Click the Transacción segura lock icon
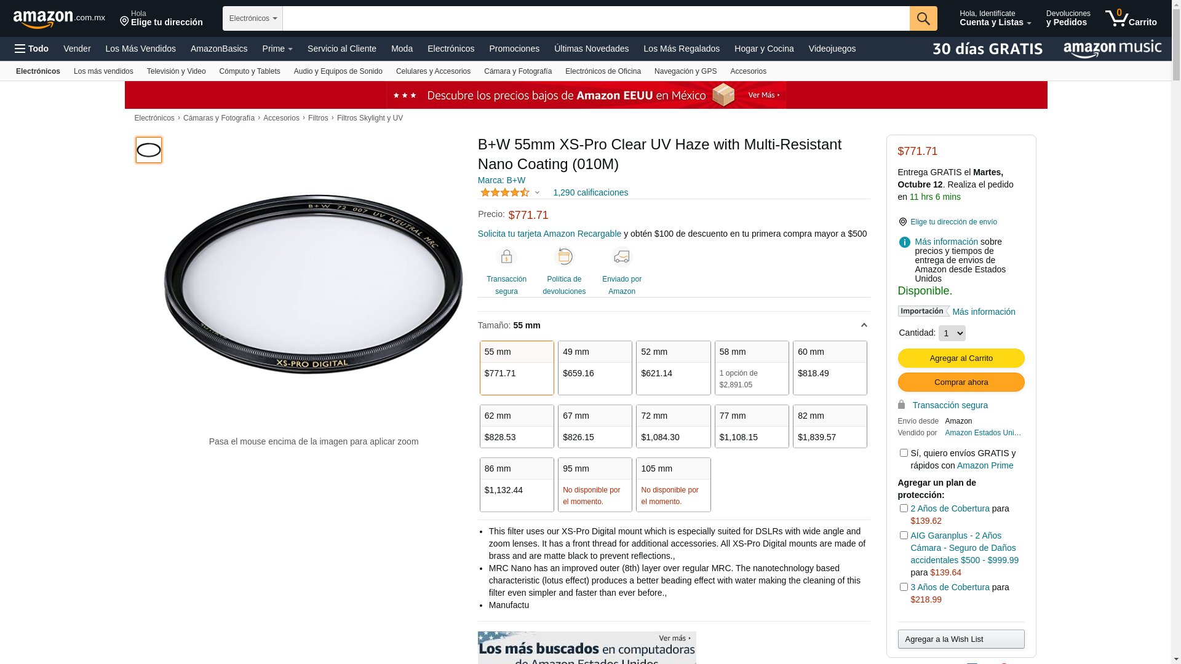Viewport: 1181px width, 664px height. (506, 256)
